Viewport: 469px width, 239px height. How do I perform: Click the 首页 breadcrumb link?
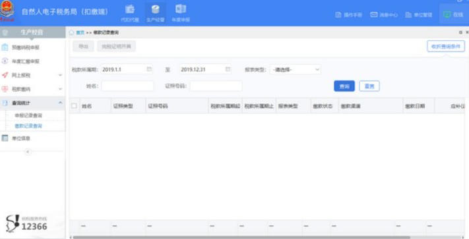[x=80, y=32]
